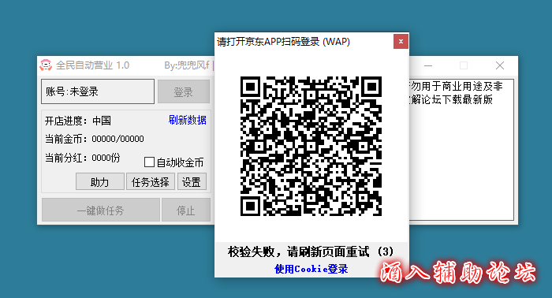Click the dialog title 请打开京东APP扫码登录 (WAP)

(283, 42)
